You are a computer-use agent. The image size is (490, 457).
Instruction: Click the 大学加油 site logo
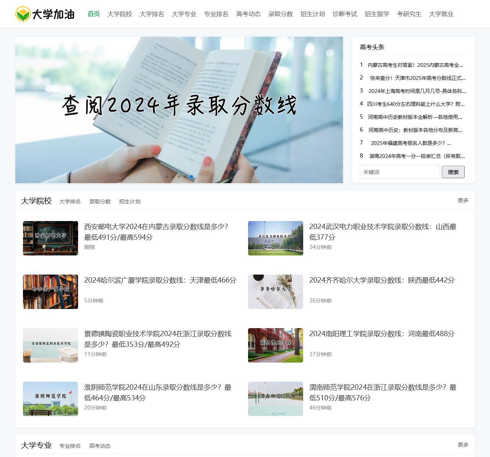click(45, 14)
